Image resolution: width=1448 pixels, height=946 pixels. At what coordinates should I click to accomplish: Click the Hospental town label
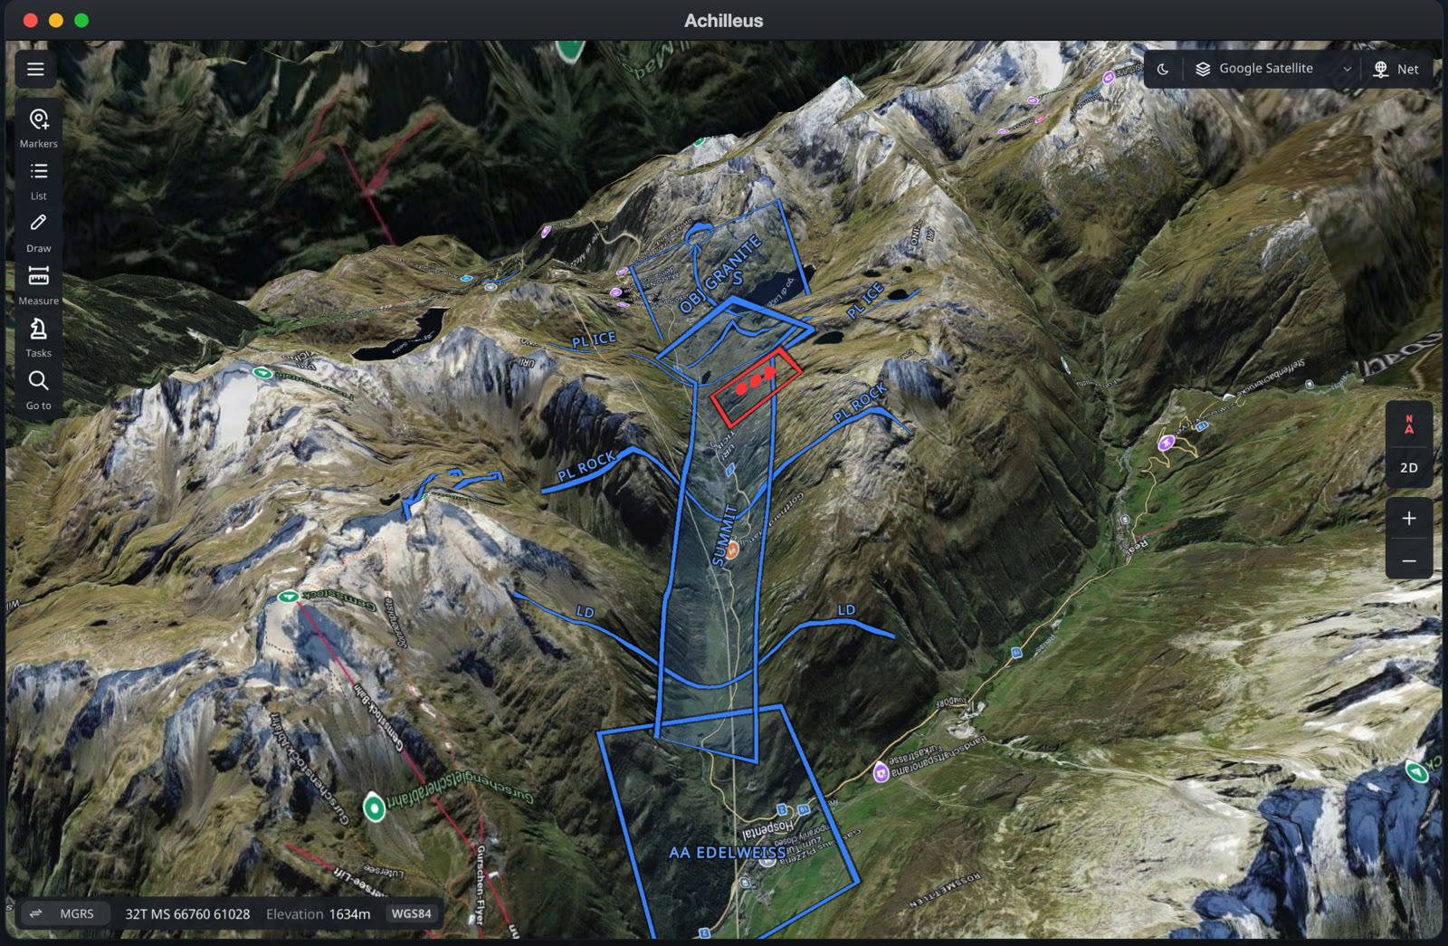click(768, 829)
